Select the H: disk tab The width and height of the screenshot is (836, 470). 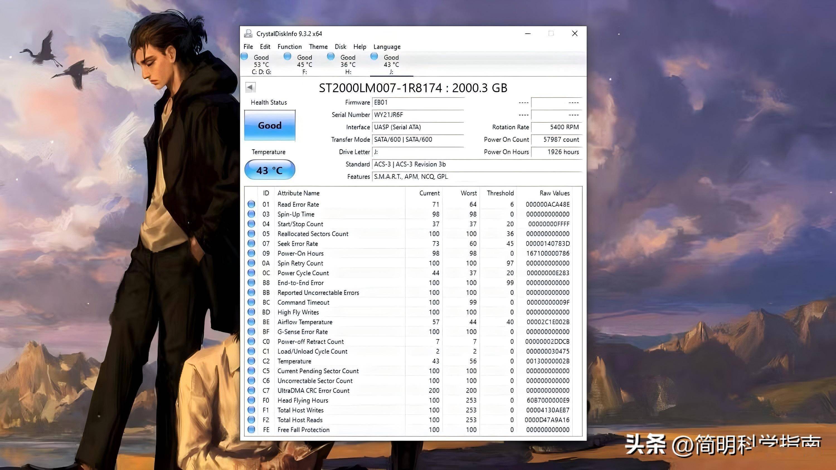[x=348, y=64]
